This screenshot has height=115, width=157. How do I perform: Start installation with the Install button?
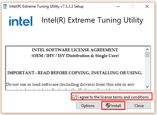[x=113, y=105]
